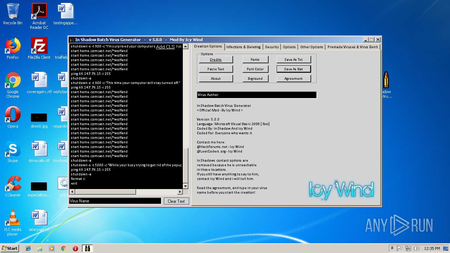Click the About button

(216, 79)
